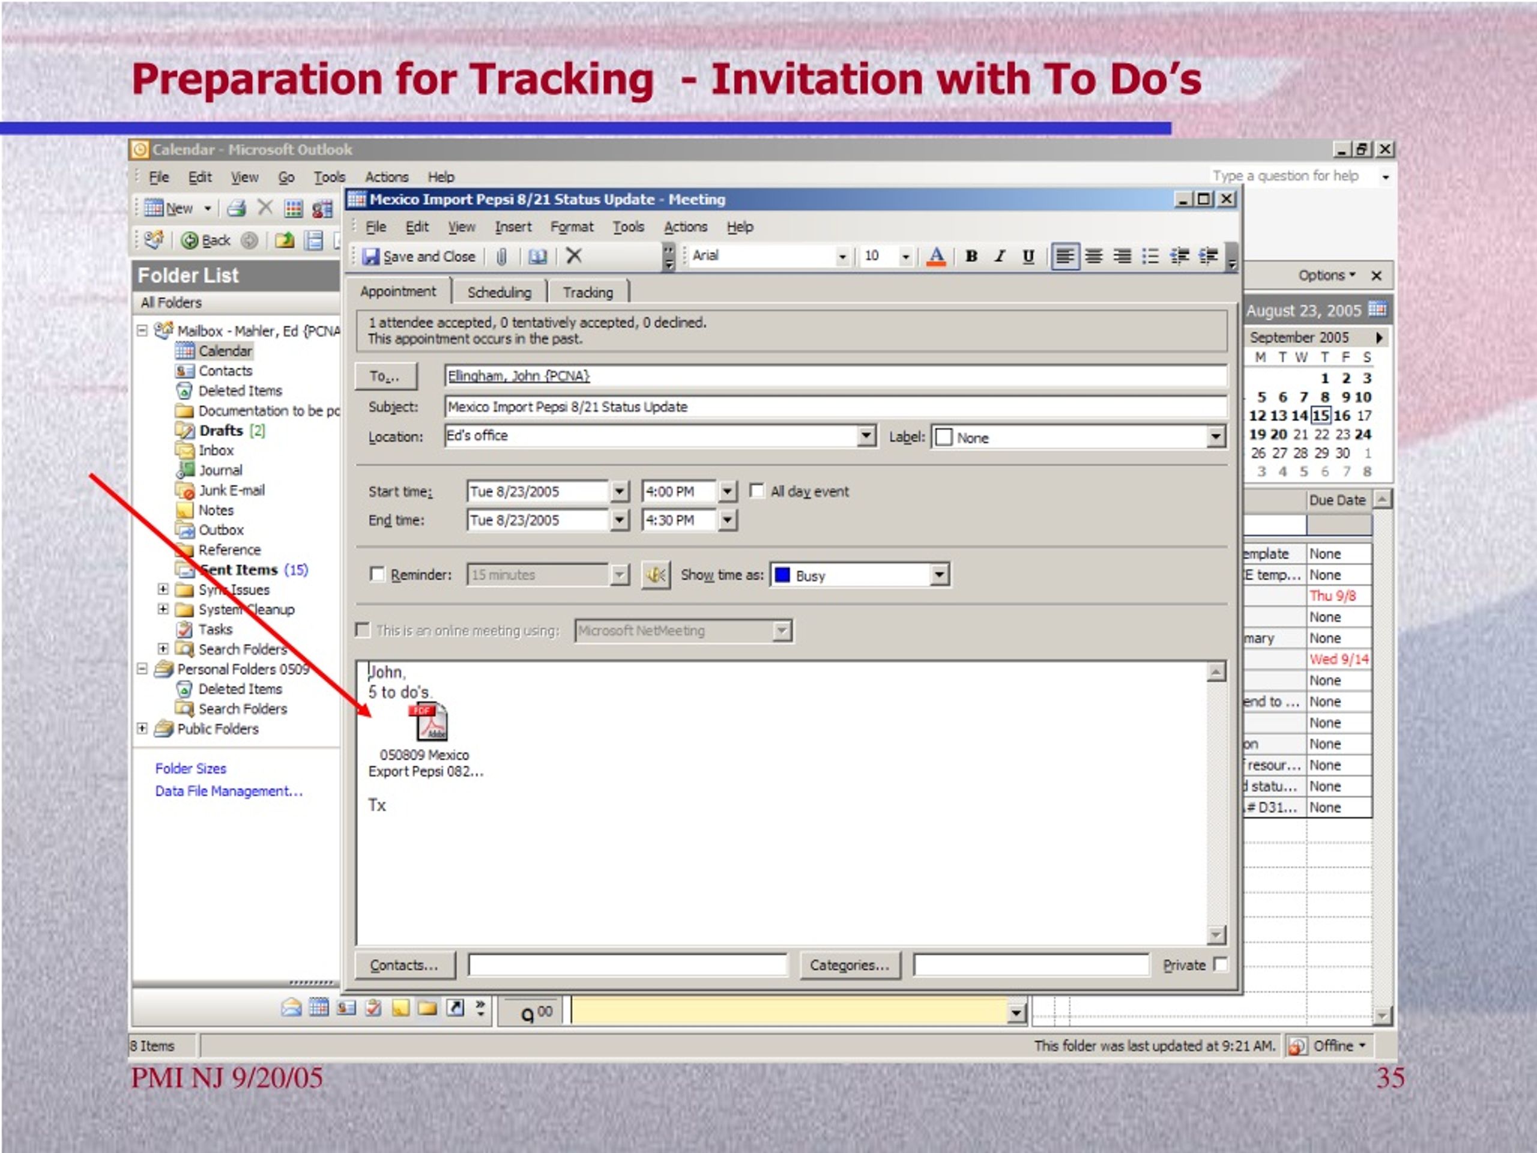Check the All day event checkbox
This screenshot has height=1153, width=1537.
[756, 491]
